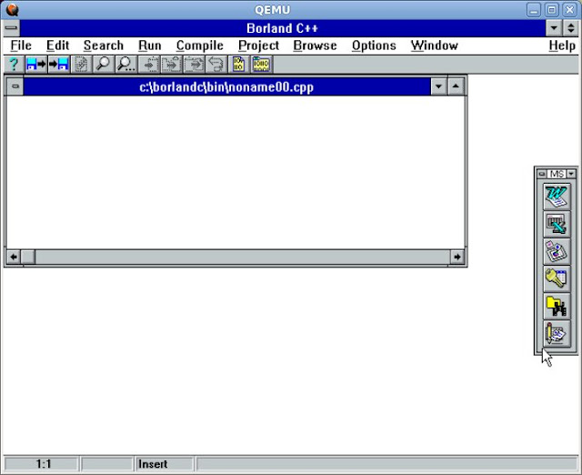Minimize the noname00.cpp editor window
Image resolution: width=582 pixels, height=475 pixels.
point(438,86)
